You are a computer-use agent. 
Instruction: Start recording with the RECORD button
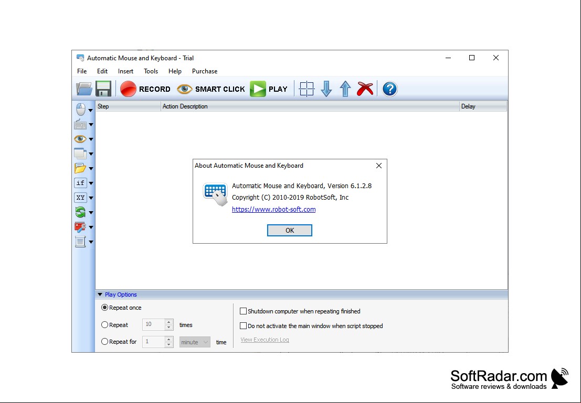click(145, 89)
